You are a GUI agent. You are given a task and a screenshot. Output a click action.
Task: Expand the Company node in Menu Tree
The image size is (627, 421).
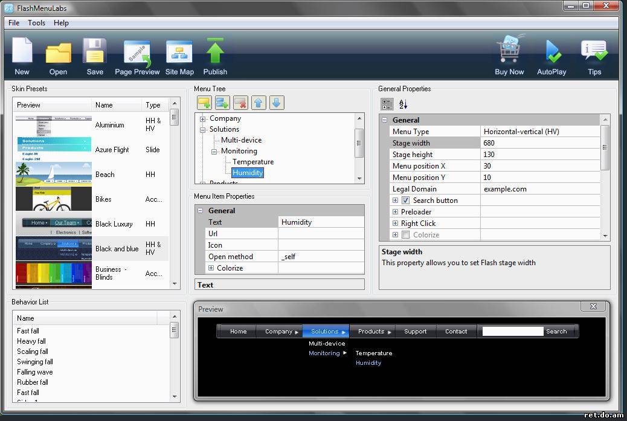203,119
